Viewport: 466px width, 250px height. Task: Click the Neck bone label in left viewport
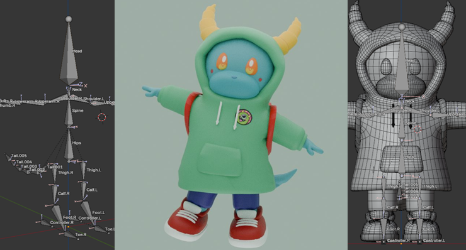[x=77, y=89]
